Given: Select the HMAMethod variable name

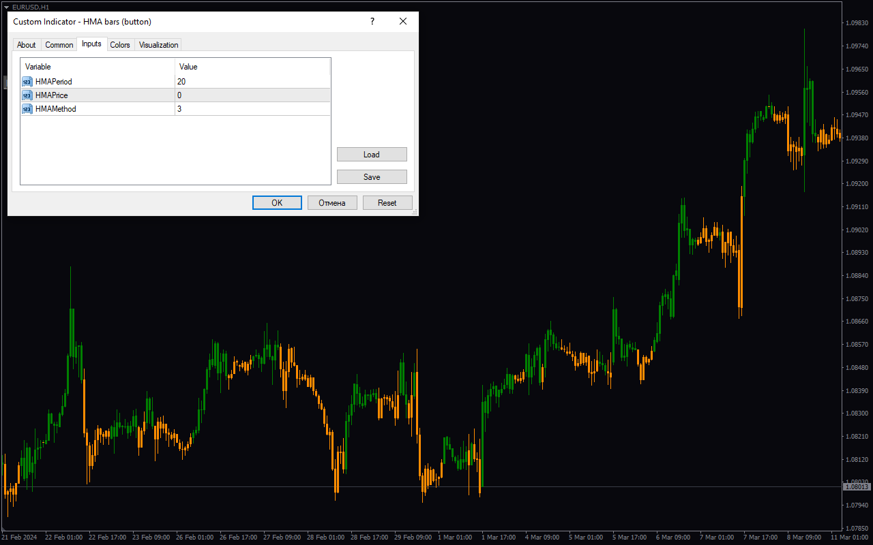Looking at the screenshot, I should 56,109.
